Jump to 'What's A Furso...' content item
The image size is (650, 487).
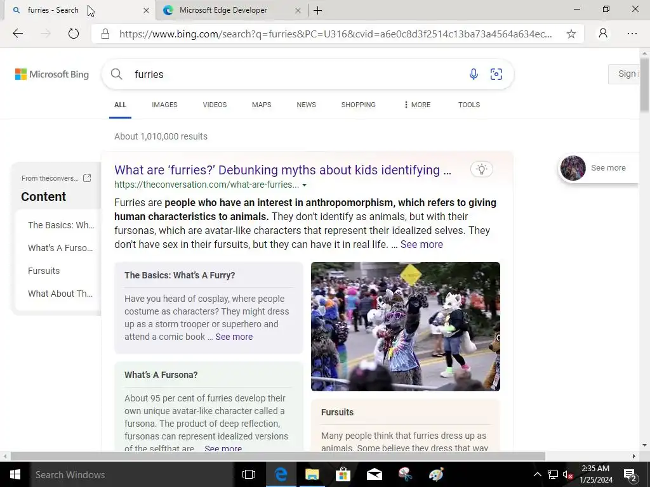pos(60,248)
